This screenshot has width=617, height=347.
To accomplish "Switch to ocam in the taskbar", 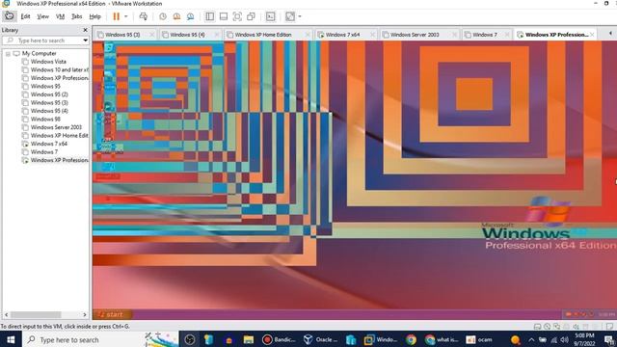I will (x=479, y=339).
